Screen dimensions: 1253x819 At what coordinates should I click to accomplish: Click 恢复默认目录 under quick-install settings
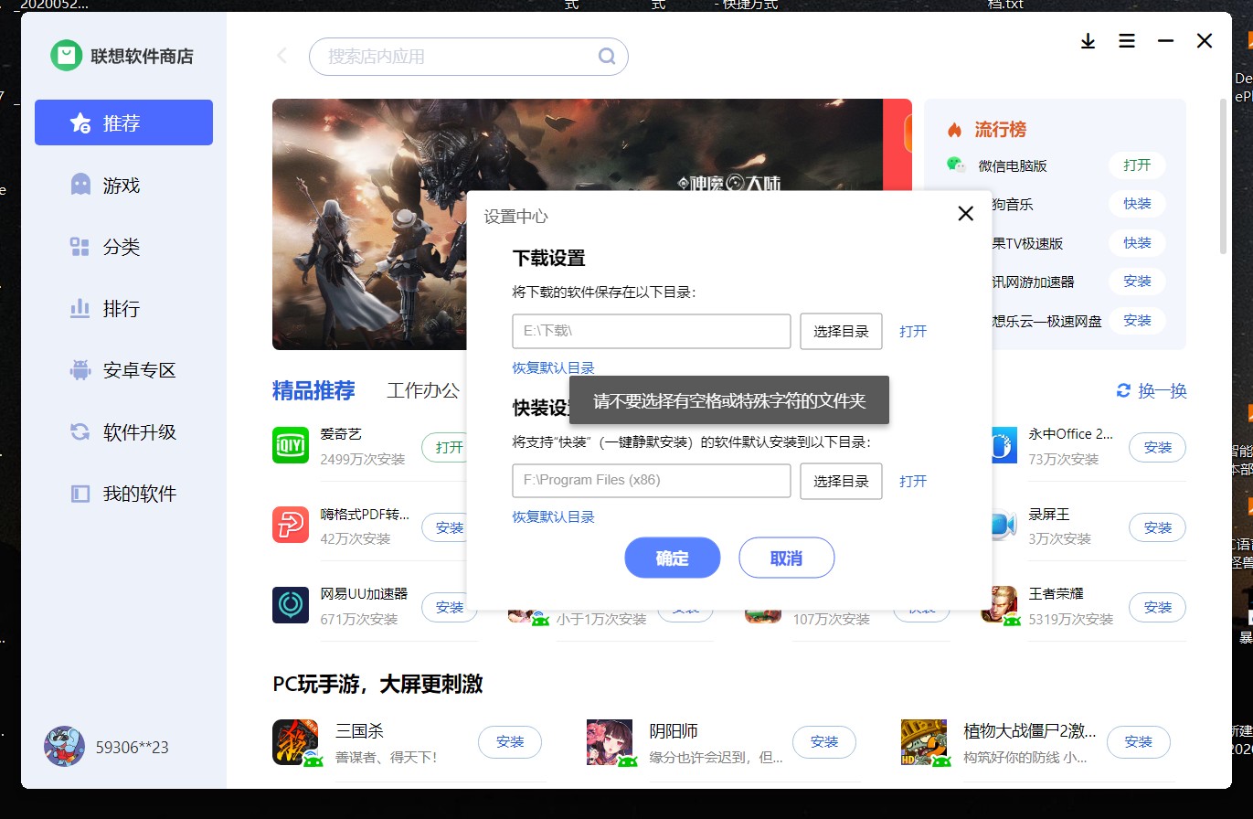[x=554, y=516]
